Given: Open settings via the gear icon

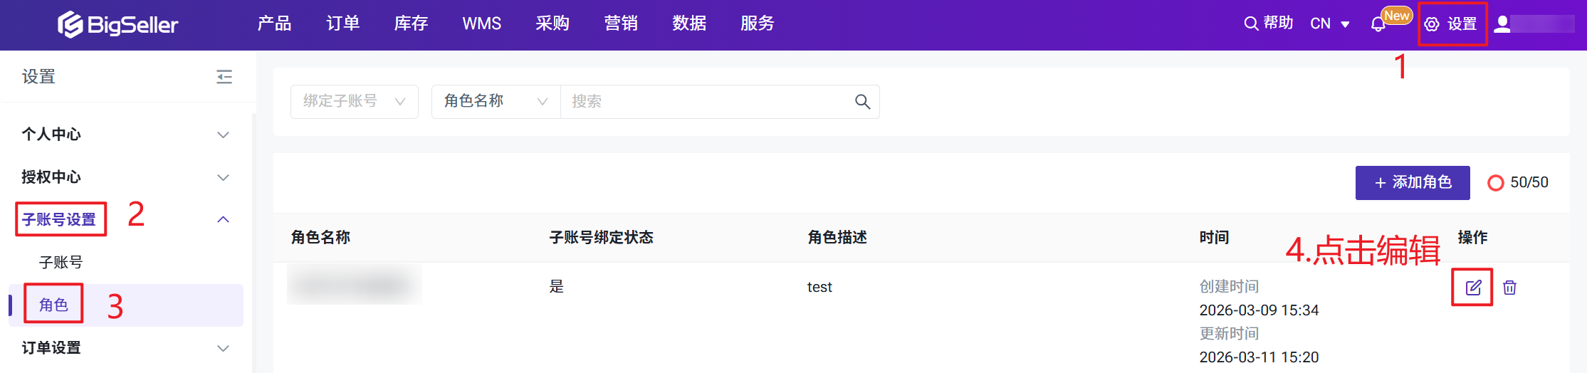Looking at the screenshot, I should pyautogui.click(x=1432, y=24).
